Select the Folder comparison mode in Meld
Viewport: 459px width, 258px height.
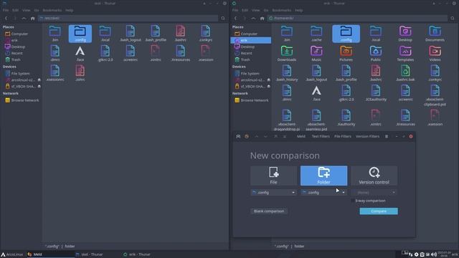[323, 176]
